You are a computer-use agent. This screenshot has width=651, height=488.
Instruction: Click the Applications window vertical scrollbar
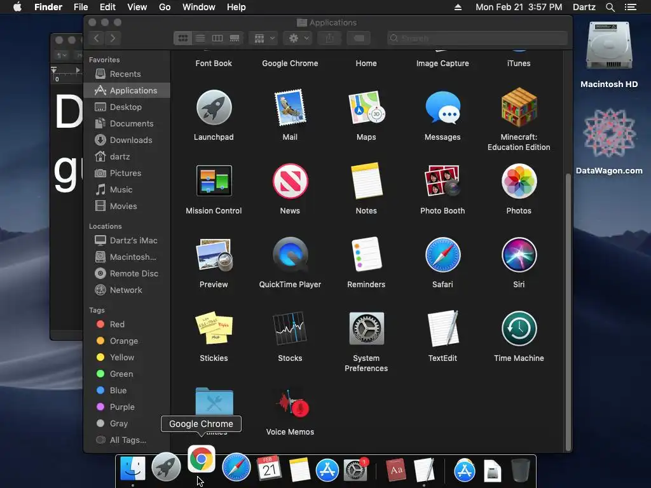click(568, 311)
